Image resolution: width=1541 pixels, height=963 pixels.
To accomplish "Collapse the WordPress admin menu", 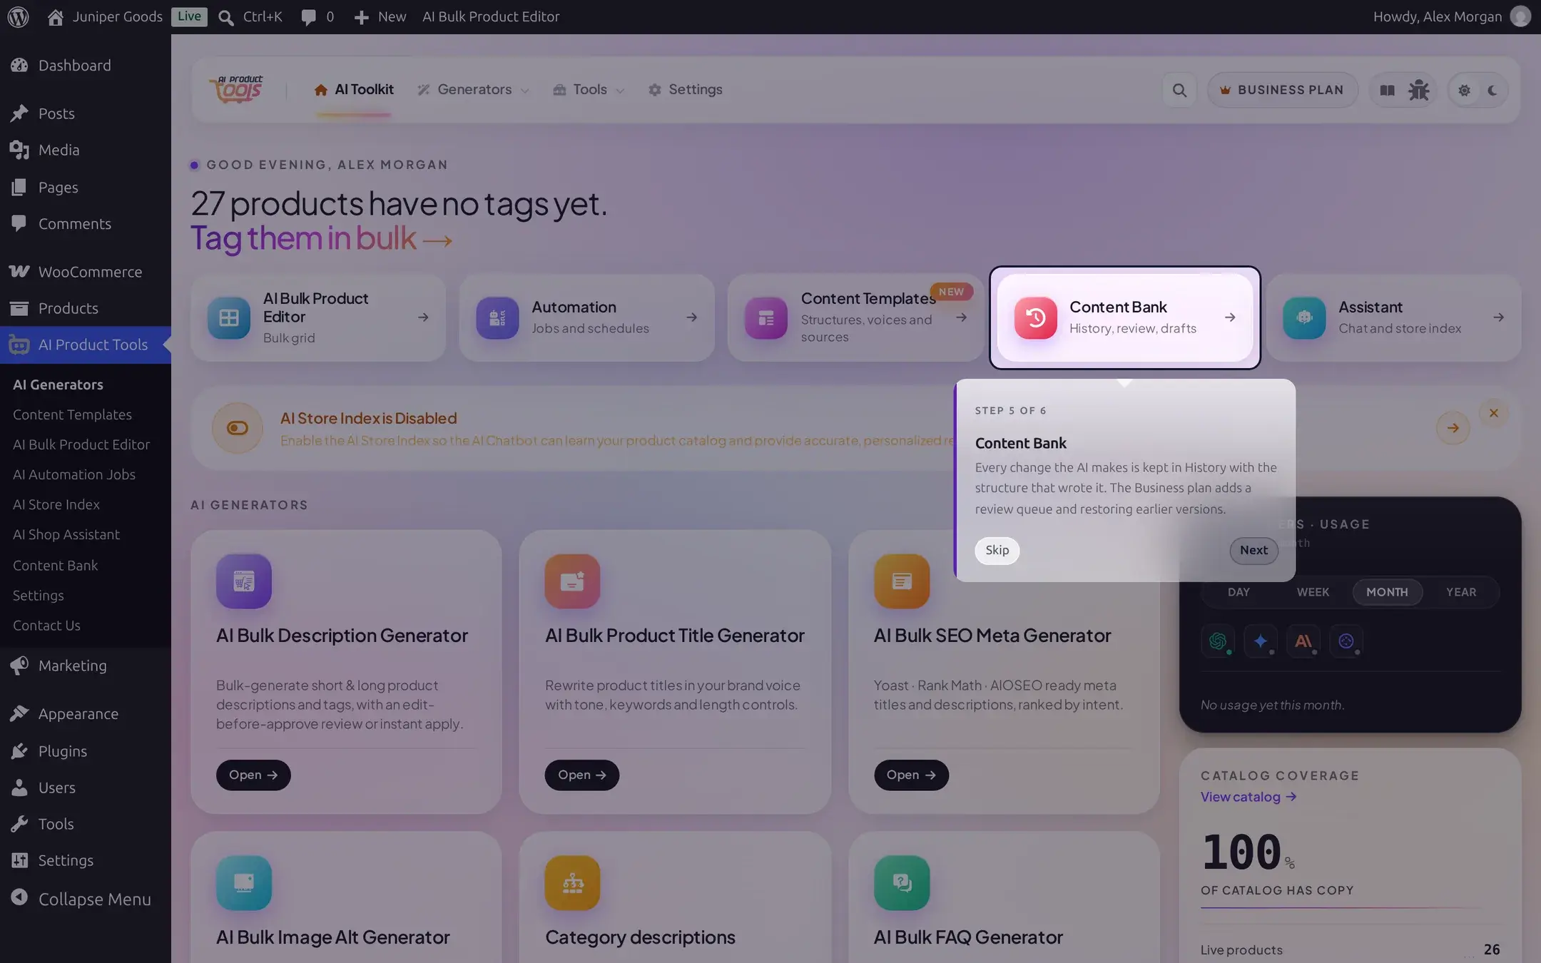I will point(86,899).
